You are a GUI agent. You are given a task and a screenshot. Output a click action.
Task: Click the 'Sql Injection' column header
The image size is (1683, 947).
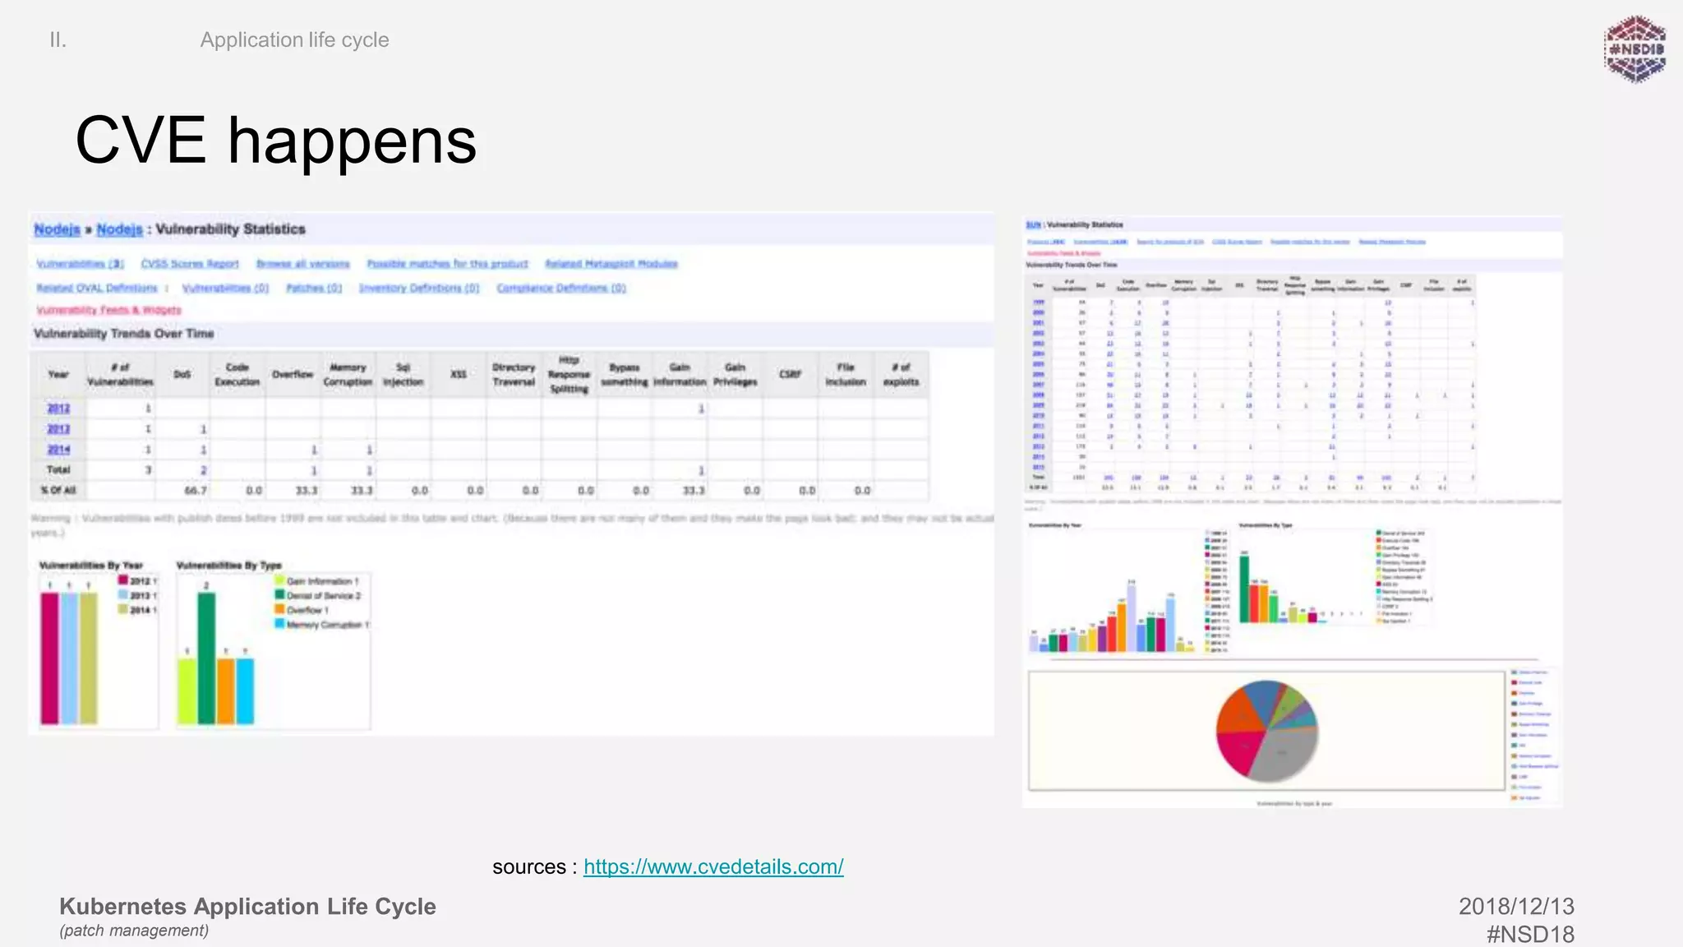tap(403, 375)
